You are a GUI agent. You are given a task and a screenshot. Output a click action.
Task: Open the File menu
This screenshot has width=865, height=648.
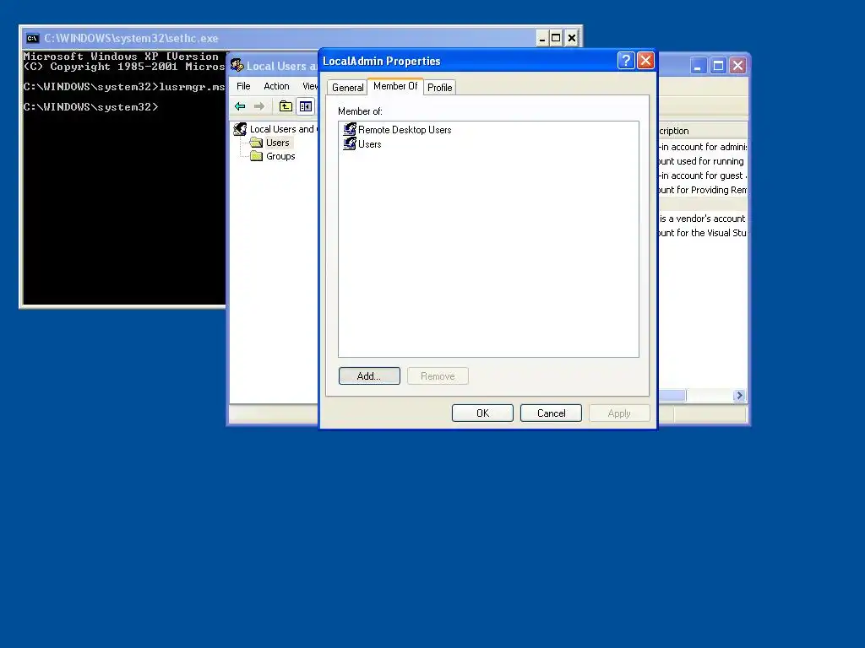(x=243, y=86)
